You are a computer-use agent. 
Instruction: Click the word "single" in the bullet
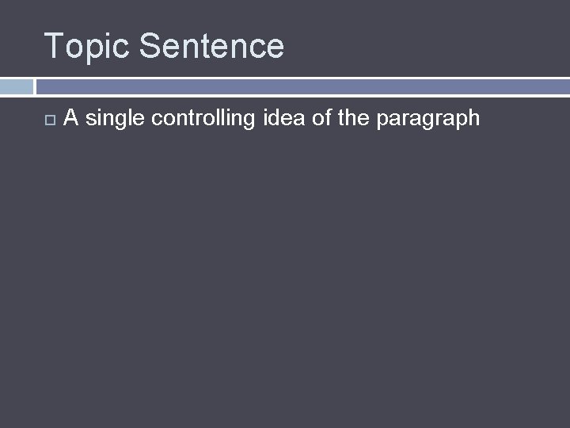click(115, 119)
